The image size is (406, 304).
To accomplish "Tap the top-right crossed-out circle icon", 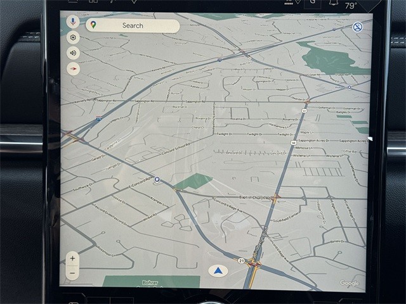I will pyautogui.click(x=357, y=27).
